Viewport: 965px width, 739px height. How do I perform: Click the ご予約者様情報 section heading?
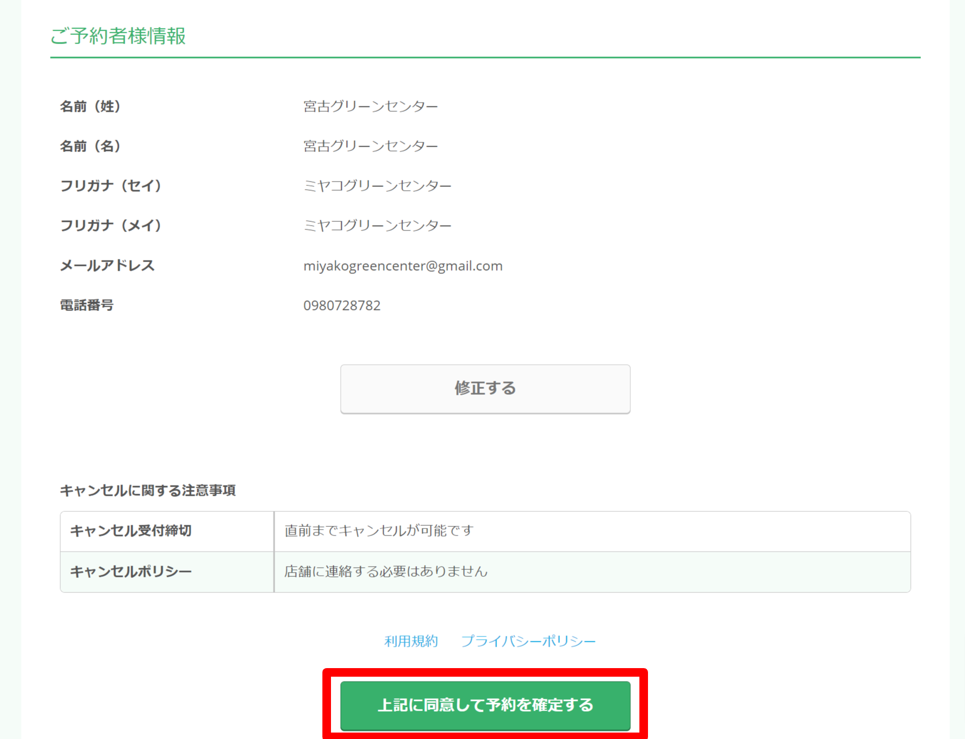pyautogui.click(x=118, y=36)
